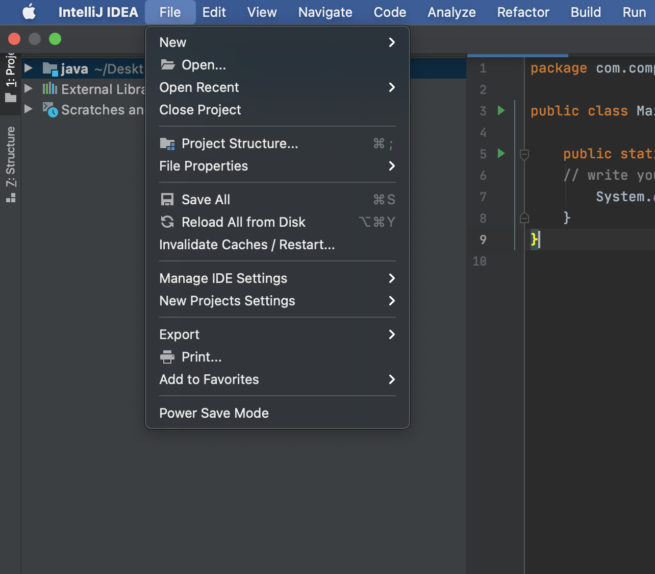
Task: Select the 'External Libra' tree row text
Action: tap(103, 89)
